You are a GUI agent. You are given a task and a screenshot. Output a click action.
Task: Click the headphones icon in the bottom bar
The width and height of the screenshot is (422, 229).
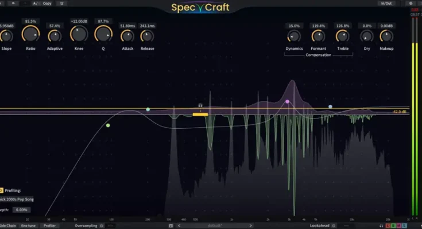pos(381,226)
